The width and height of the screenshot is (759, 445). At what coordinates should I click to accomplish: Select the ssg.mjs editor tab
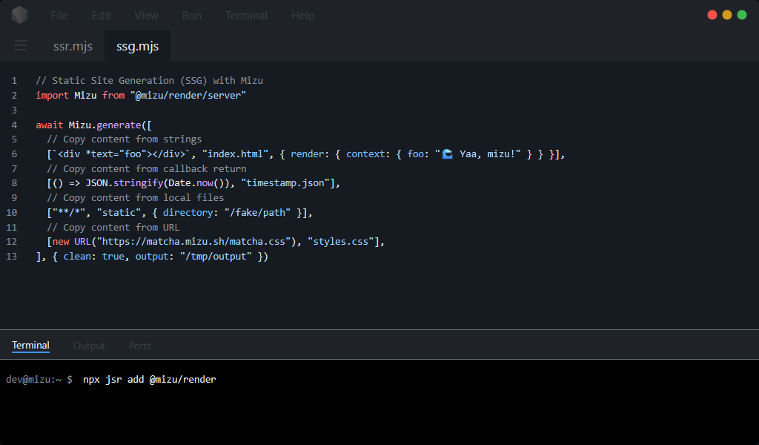click(x=137, y=46)
